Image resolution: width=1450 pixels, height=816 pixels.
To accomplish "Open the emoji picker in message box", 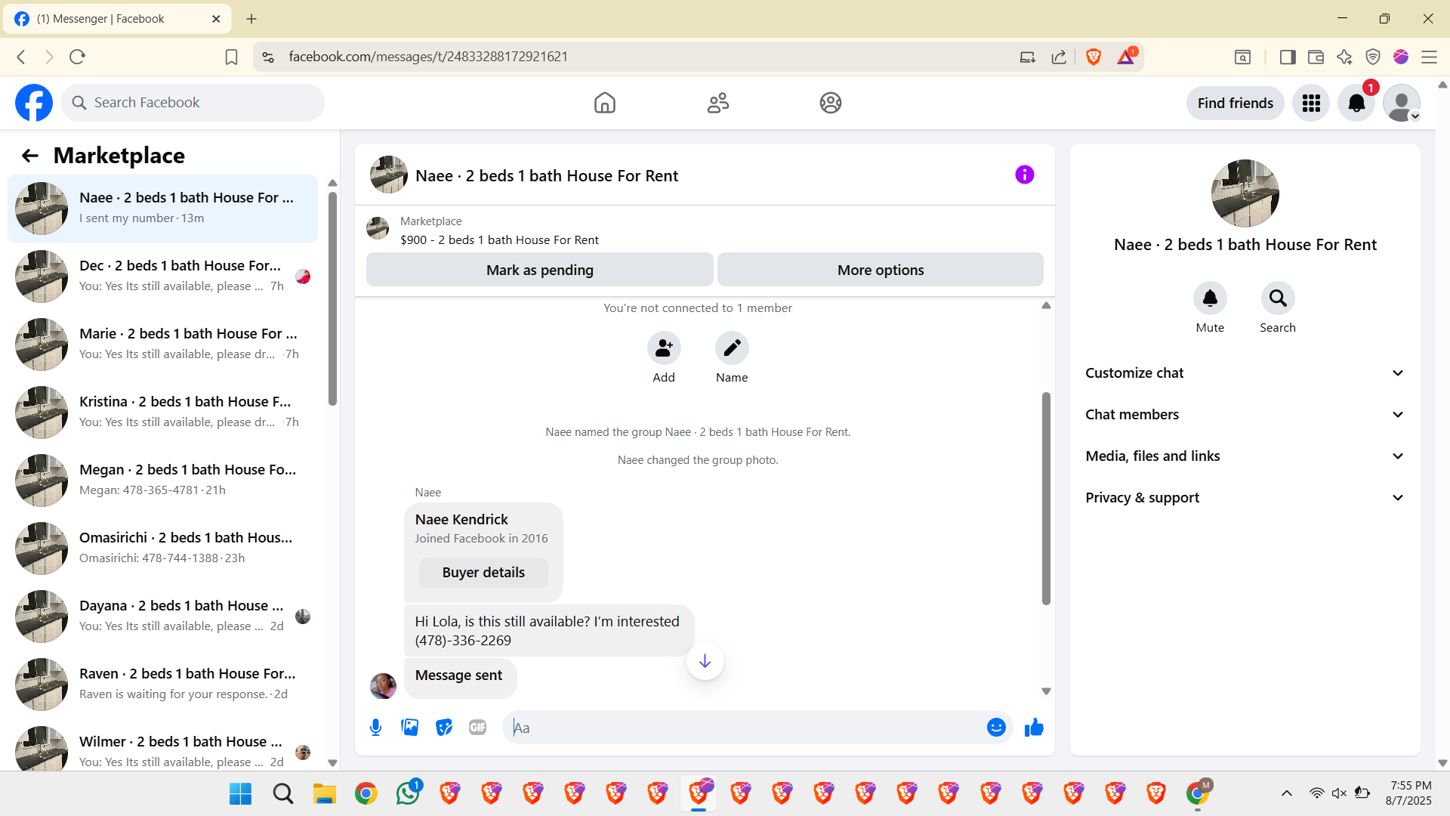I will [996, 728].
